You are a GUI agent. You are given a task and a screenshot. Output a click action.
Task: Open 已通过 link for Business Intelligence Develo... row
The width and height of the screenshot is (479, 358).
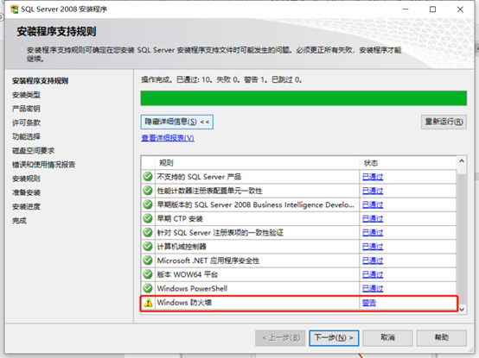[x=373, y=204]
